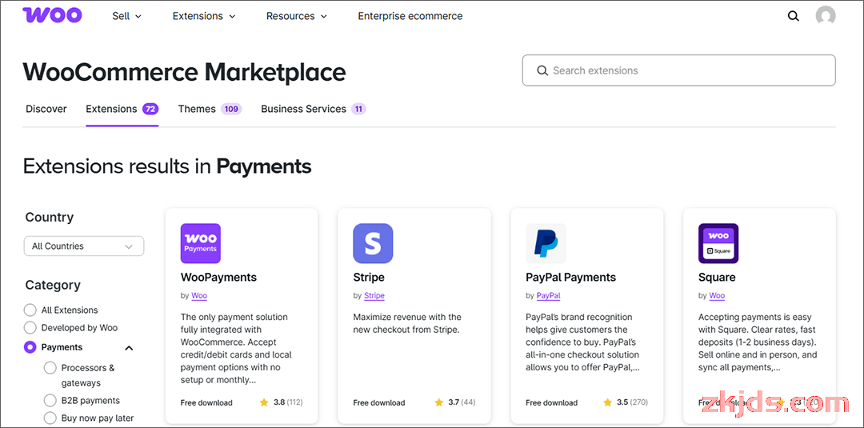Click the PayPal logo icon
Viewport: 864px width, 428px height.
(546, 243)
